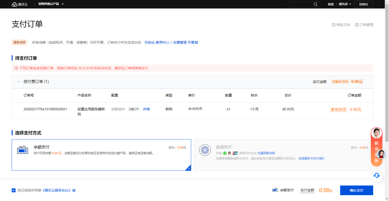Open the 鹿先森 account dropdown

click(345, 4)
